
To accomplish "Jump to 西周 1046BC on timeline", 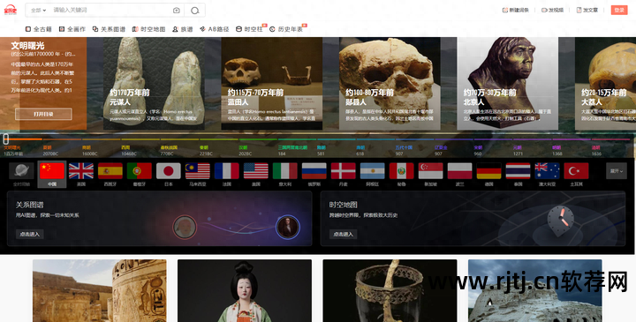I will [x=129, y=151].
